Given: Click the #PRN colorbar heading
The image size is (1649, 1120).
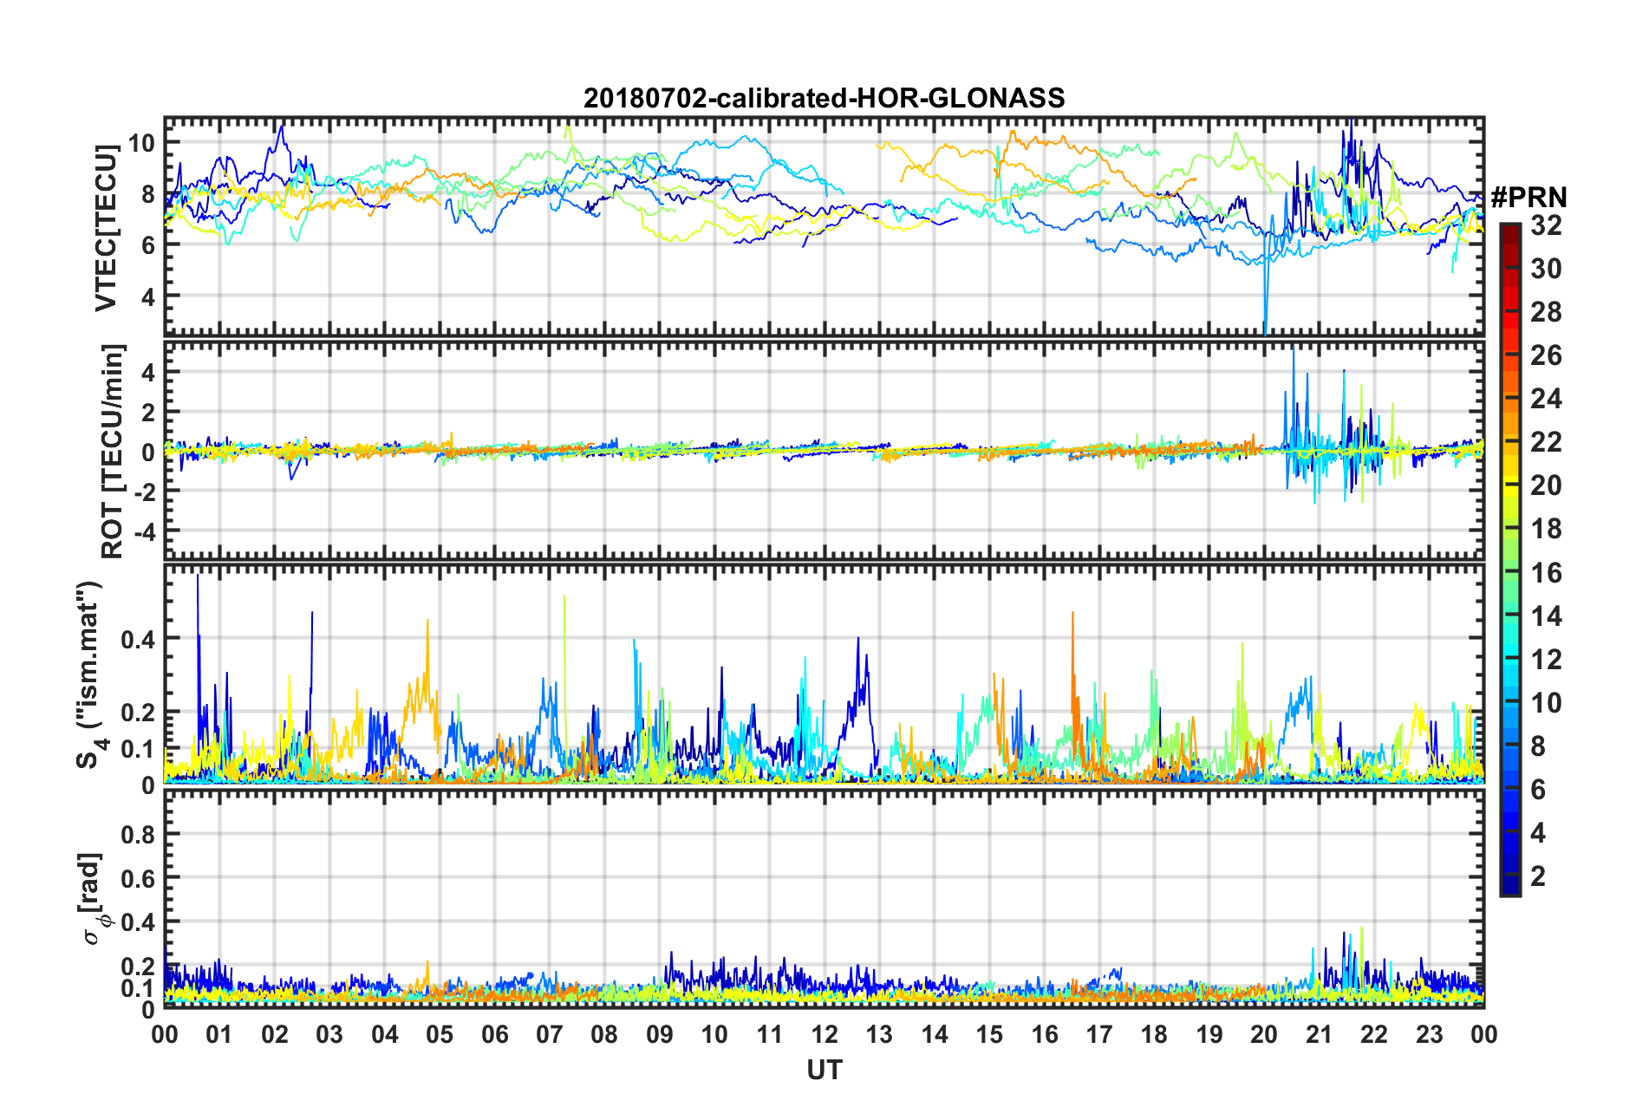Looking at the screenshot, I should [x=1528, y=198].
